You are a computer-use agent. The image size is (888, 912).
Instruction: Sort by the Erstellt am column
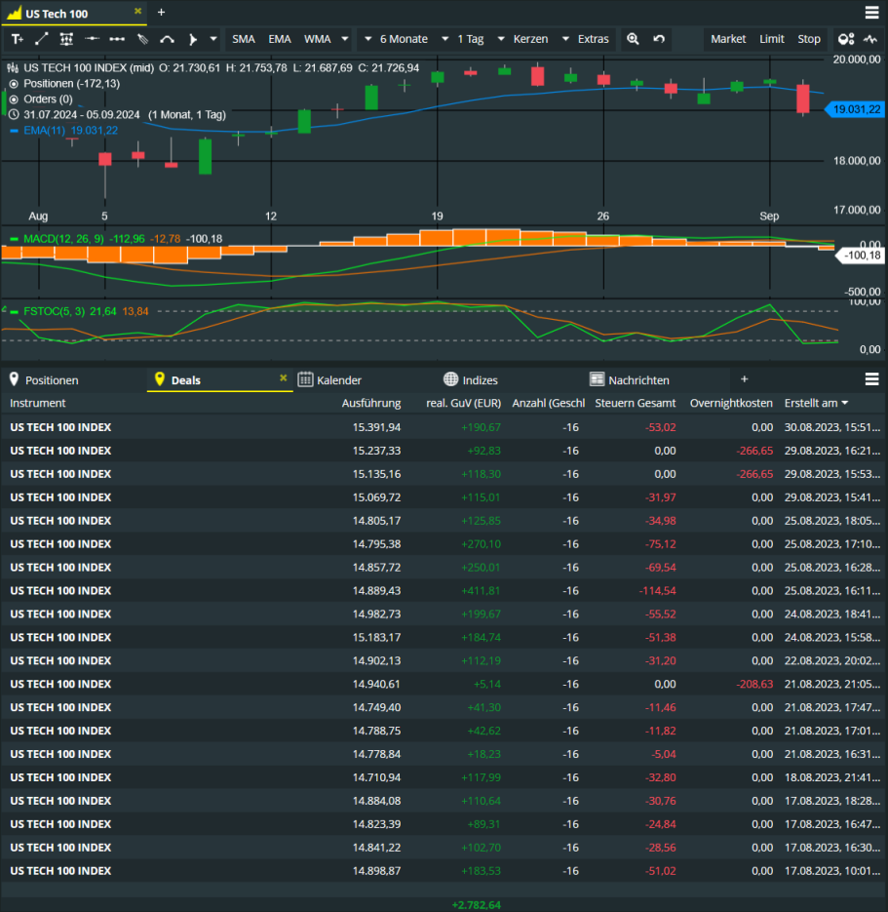tap(816, 403)
